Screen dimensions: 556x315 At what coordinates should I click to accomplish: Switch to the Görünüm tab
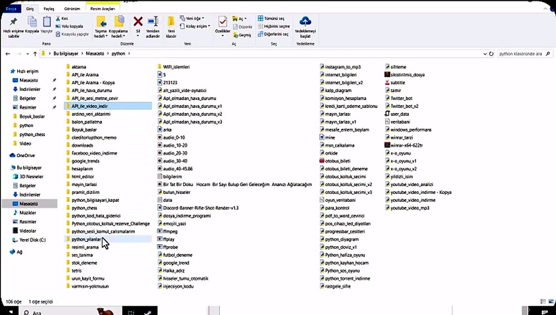pyautogui.click(x=72, y=9)
